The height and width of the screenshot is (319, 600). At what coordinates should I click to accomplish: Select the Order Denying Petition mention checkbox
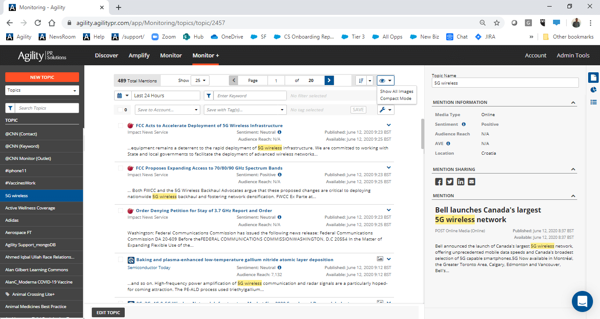[120, 210]
